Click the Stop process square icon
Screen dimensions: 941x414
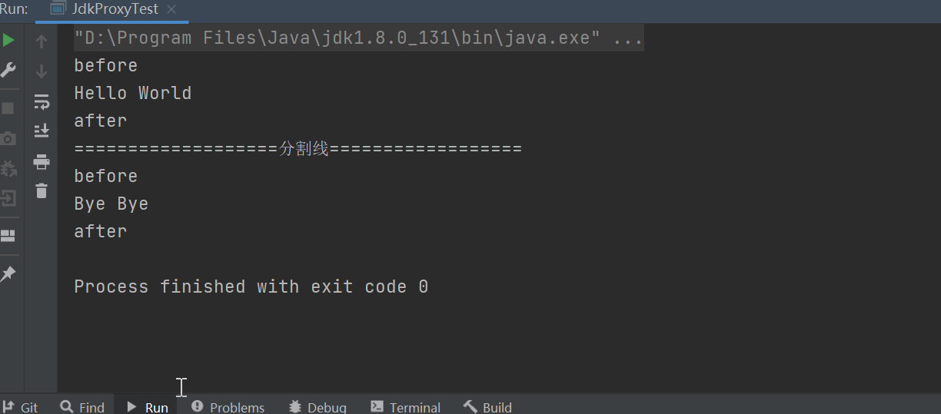pyautogui.click(x=8, y=108)
